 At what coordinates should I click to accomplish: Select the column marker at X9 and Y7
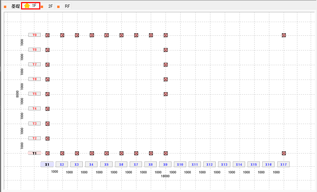[166, 64]
